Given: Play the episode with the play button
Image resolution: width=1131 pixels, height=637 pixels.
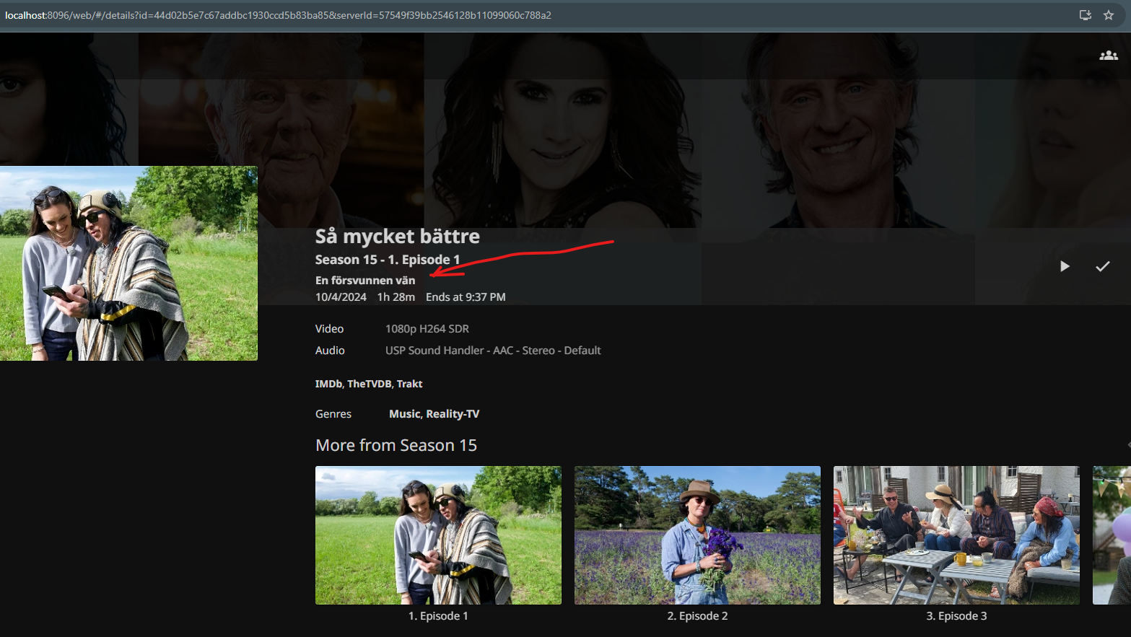Looking at the screenshot, I should (1065, 266).
